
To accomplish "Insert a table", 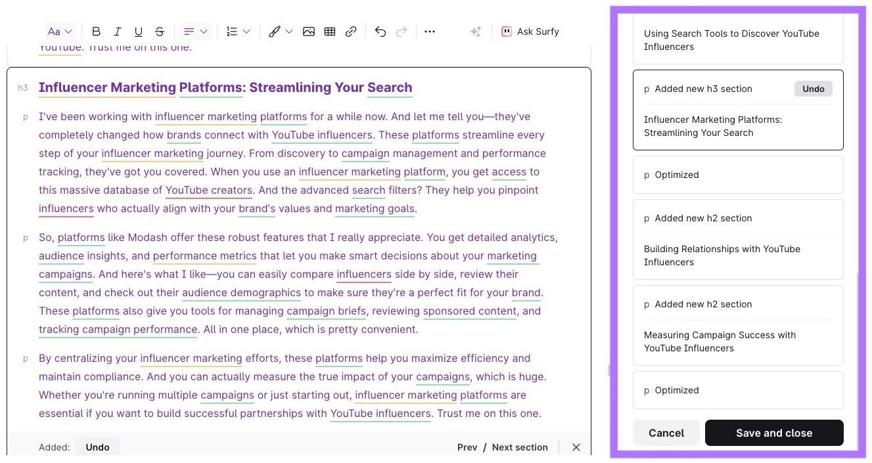I will [330, 31].
